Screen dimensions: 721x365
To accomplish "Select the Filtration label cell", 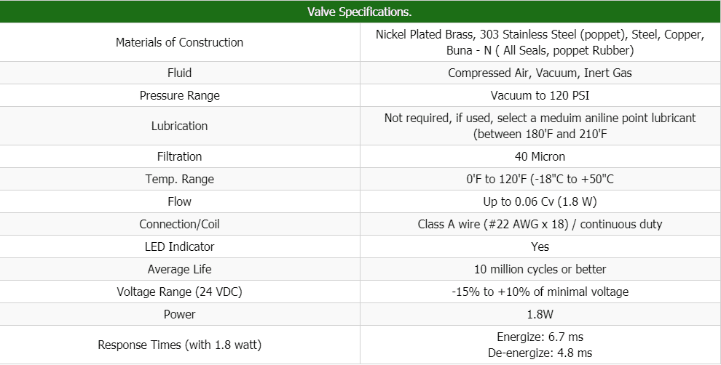I will (179, 156).
